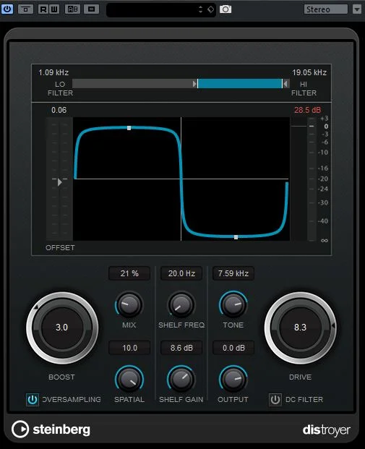Open the Stereo routing field
365x449 pixels.
[326, 9]
